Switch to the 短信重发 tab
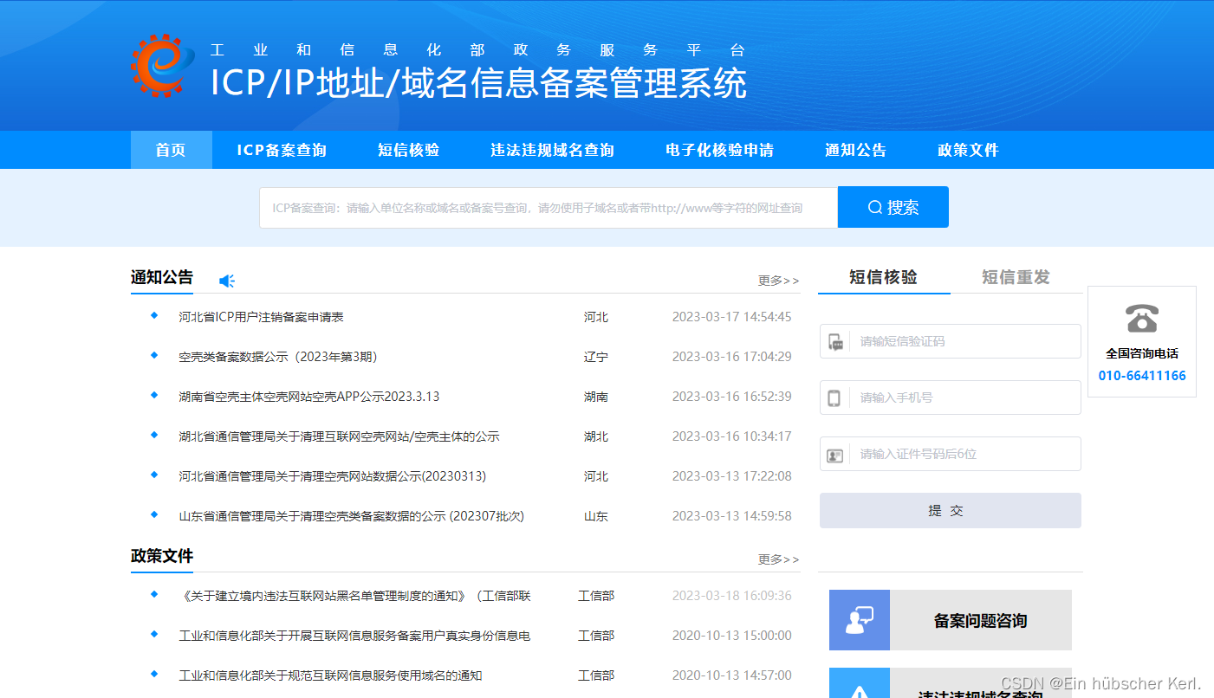Image resolution: width=1214 pixels, height=698 pixels. click(x=1016, y=277)
